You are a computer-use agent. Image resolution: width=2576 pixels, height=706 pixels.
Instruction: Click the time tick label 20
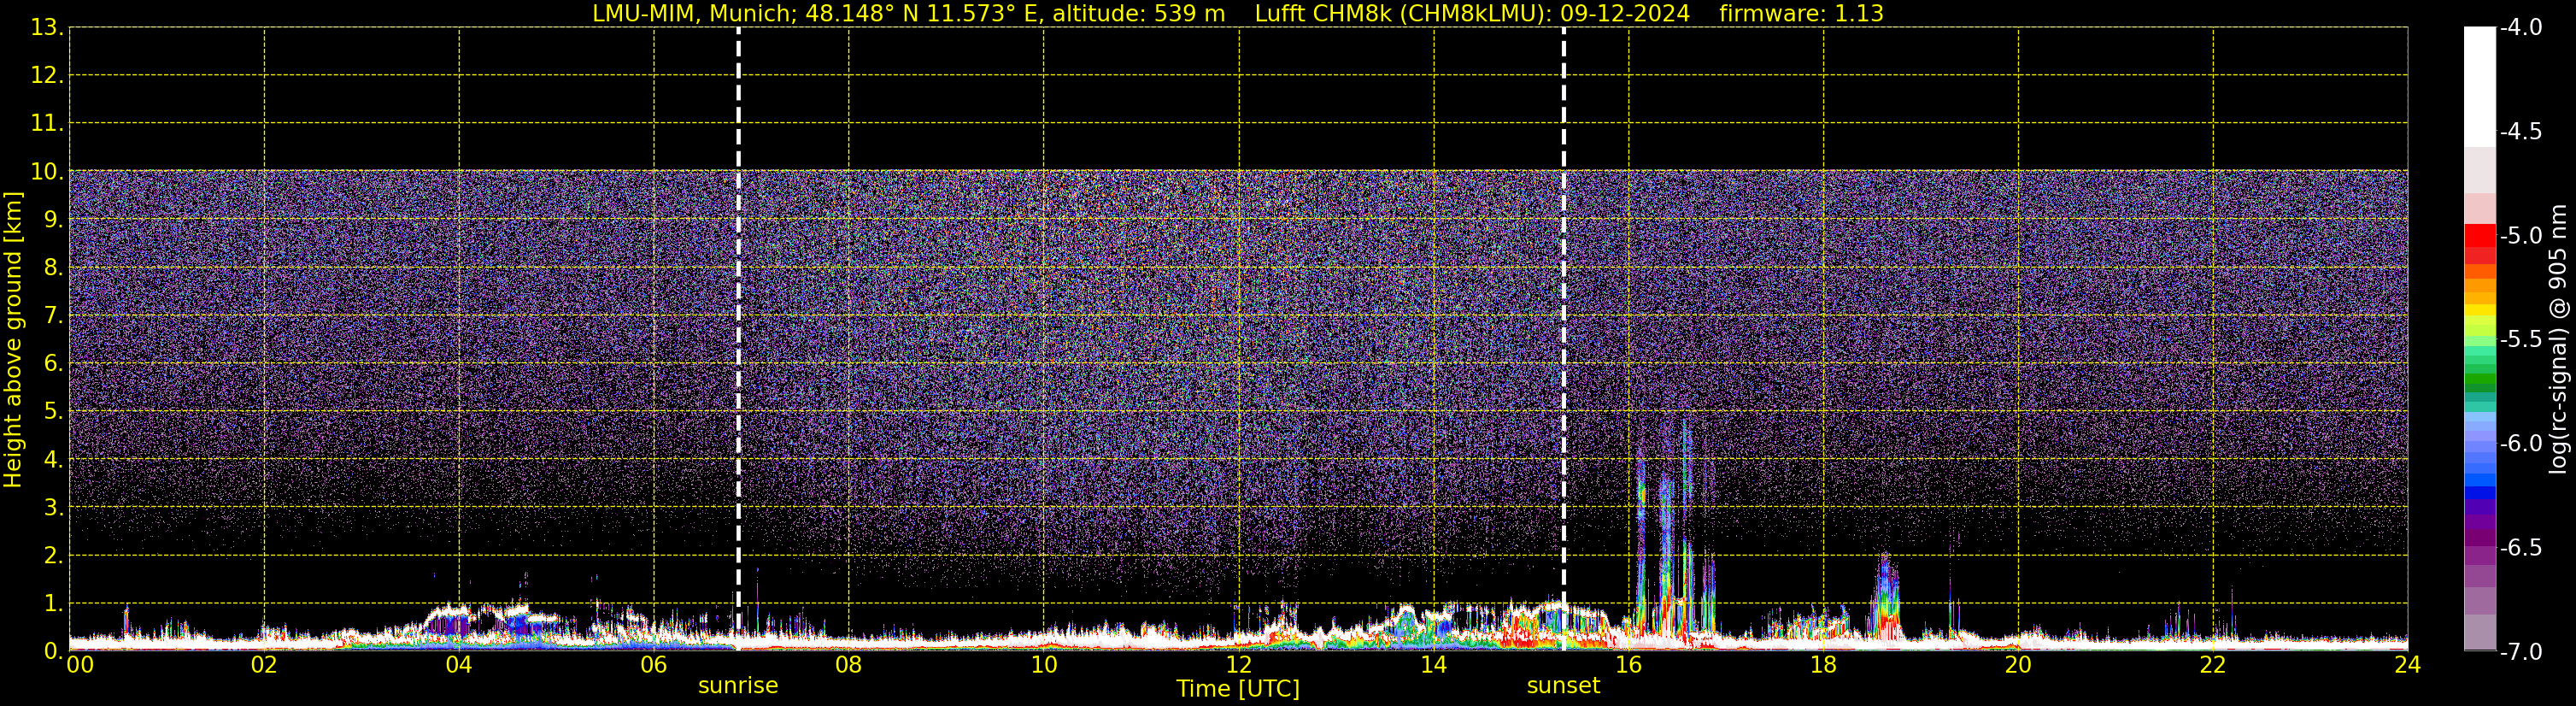(2018, 665)
